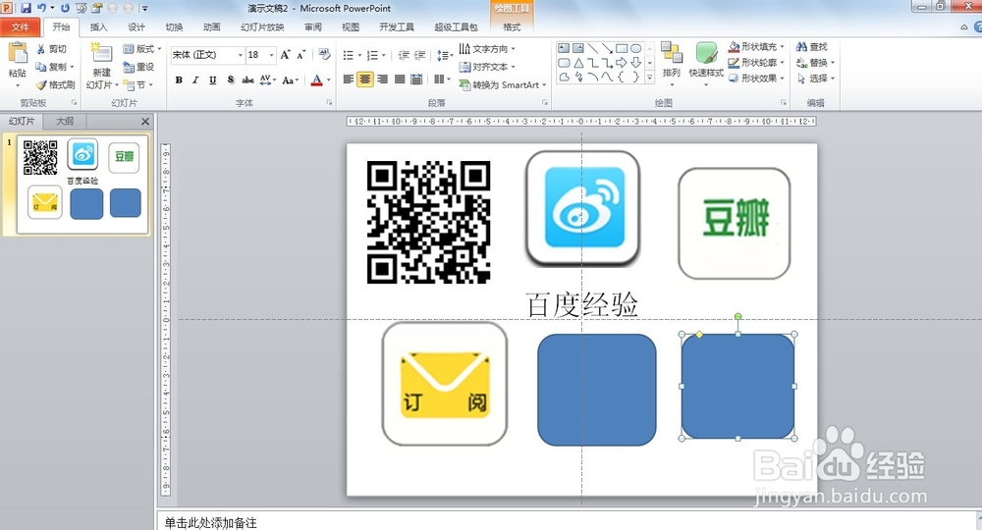Click the New Slide (新建幻灯片) icon
This screenshot has width=982, height=530.
click(101, 53)
